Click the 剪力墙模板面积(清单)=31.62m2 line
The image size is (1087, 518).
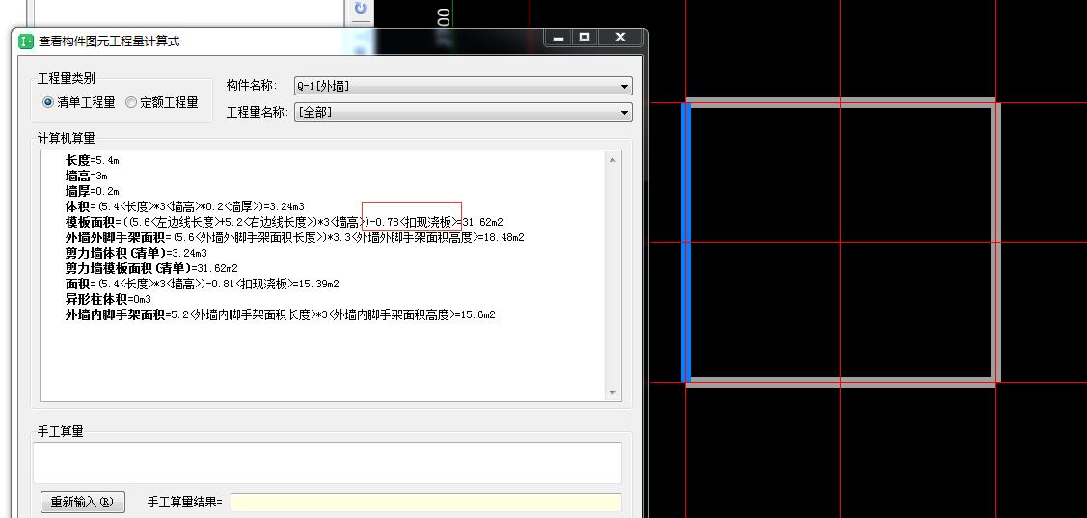tap(151, 268)
